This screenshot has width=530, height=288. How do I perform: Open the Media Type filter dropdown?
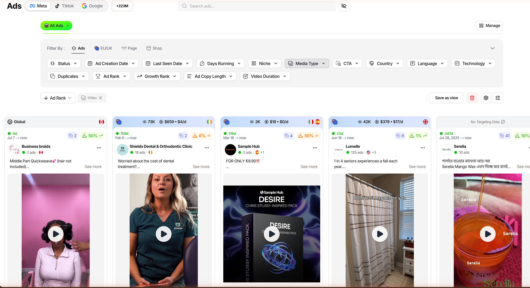tap(307, 64)
